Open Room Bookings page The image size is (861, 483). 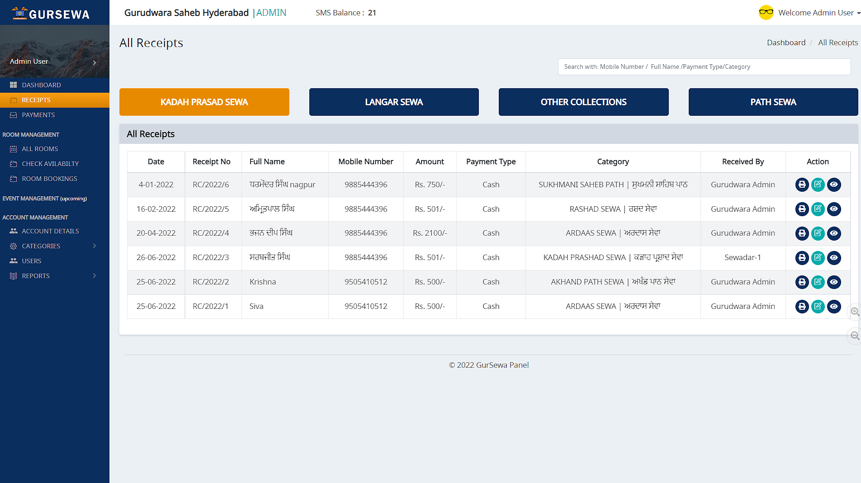[49, 179]
